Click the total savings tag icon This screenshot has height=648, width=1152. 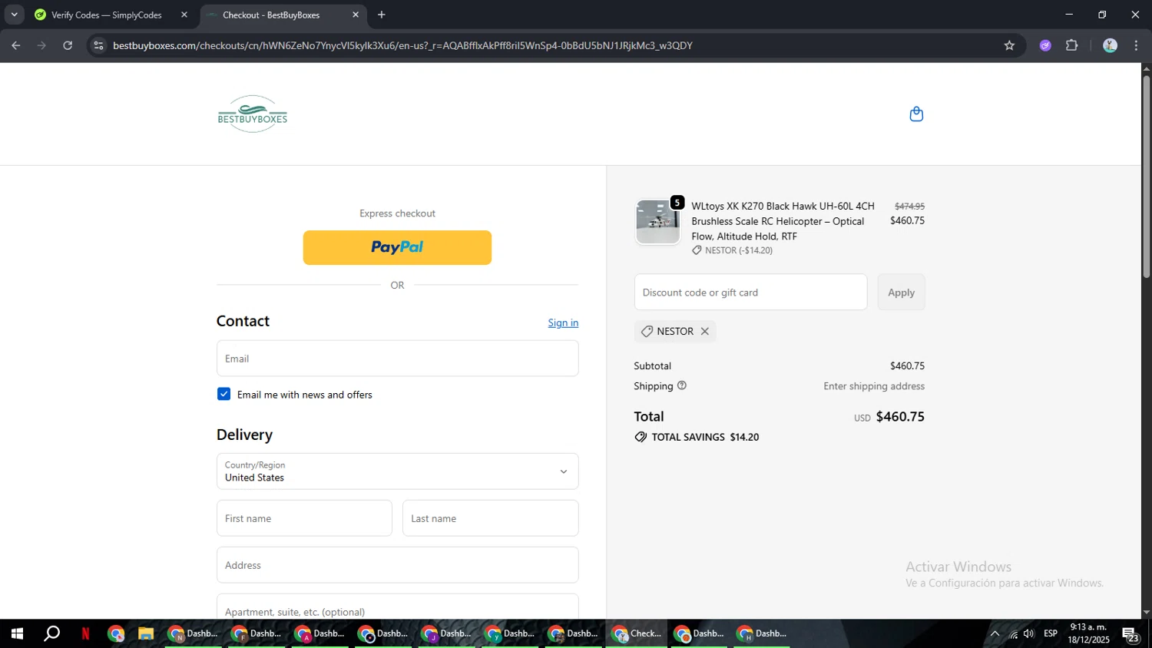(641, 437)
